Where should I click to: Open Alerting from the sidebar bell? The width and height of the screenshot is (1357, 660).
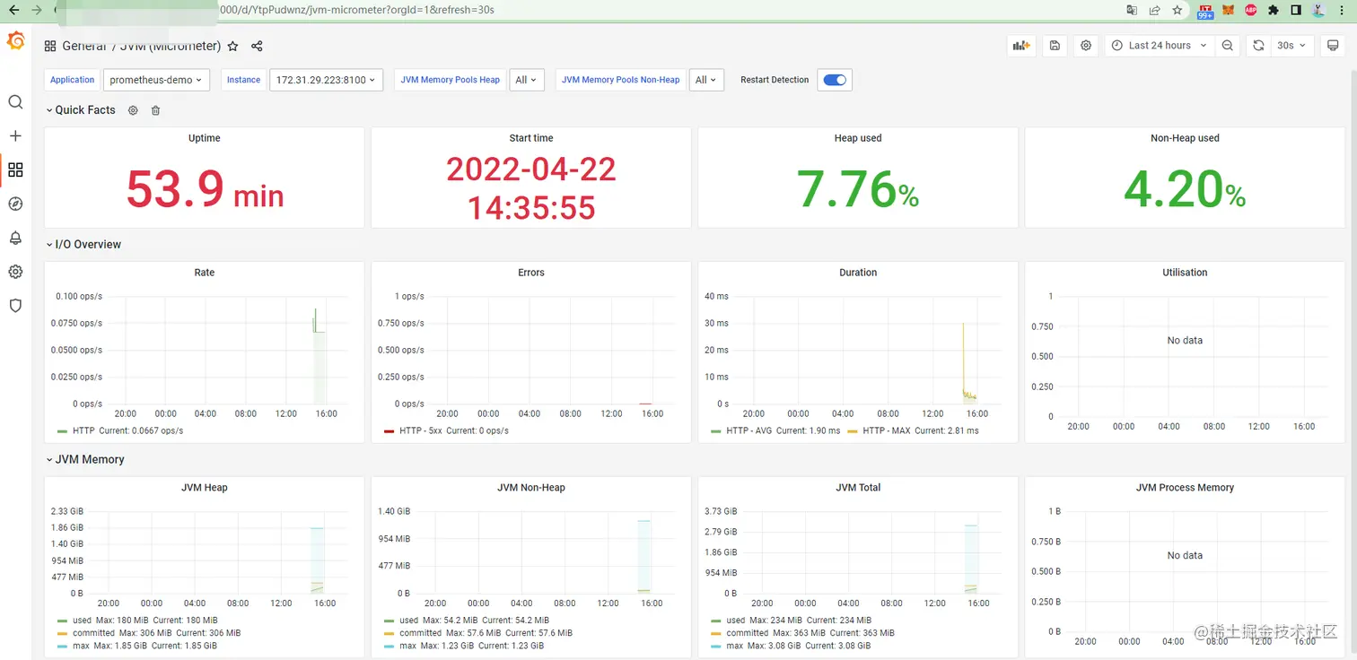(14, 238)
